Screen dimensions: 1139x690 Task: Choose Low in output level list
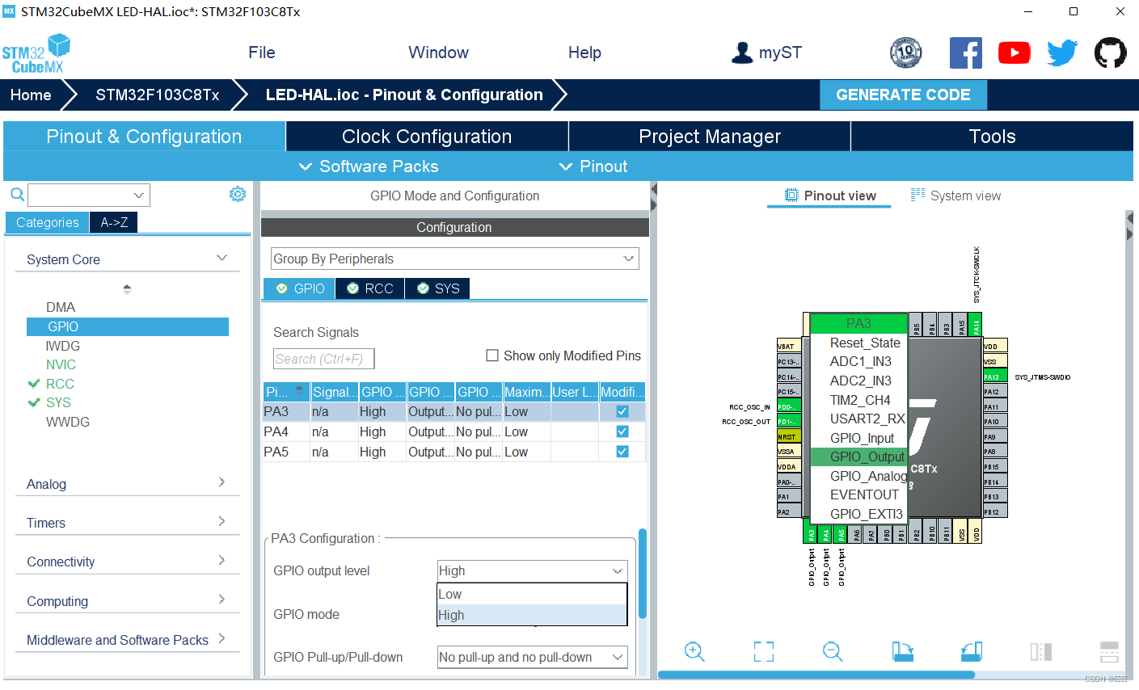click(x=532, y=594)
